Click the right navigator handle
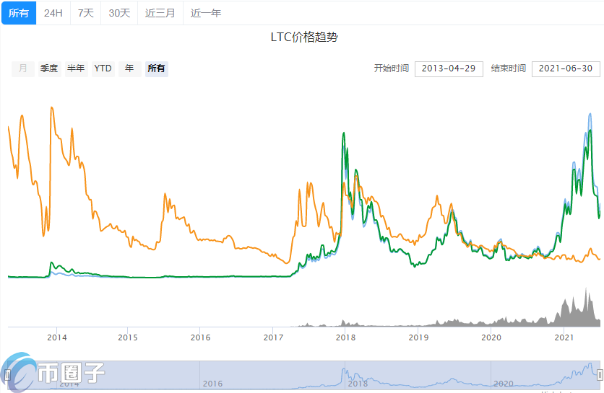 pos(600,374)
